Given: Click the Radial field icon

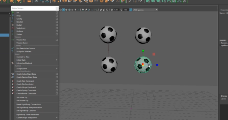Looking at the screenshot, I should (x=13, y=25).
